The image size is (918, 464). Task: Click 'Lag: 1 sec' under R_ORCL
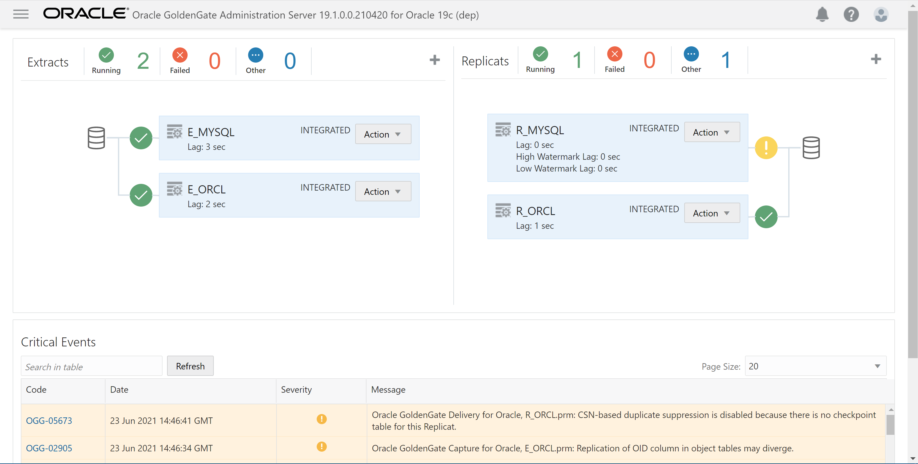tap(535, 225)
